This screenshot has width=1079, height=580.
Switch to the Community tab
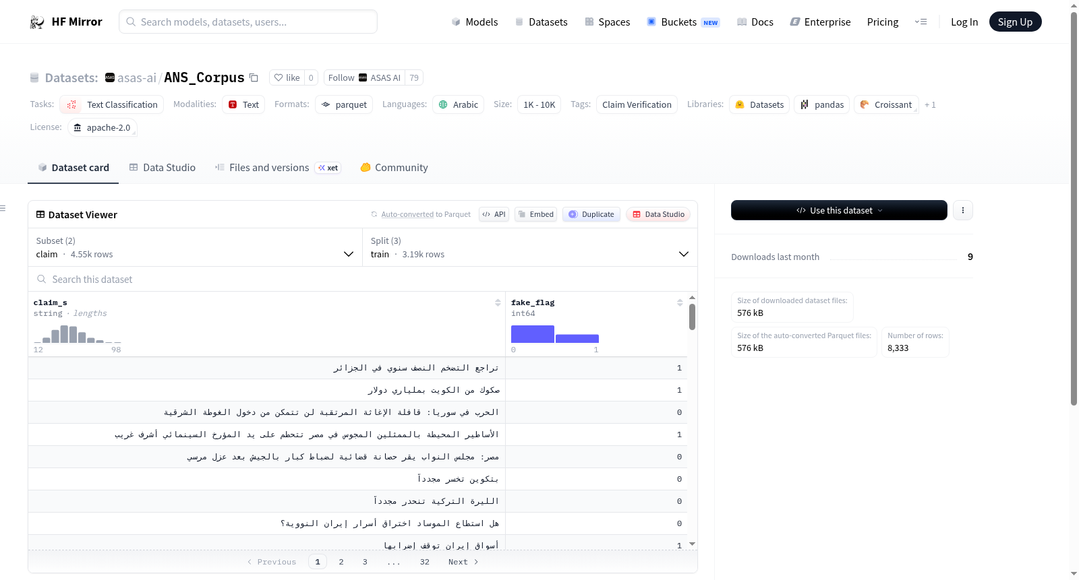[x=395, y=168]
